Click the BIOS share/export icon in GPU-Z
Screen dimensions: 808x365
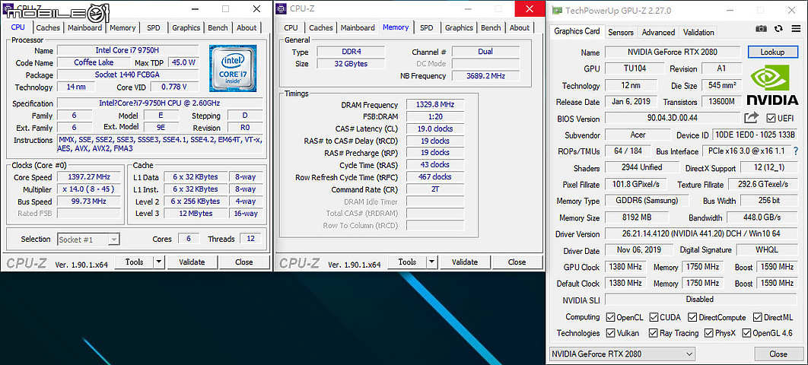click(751, 118)
